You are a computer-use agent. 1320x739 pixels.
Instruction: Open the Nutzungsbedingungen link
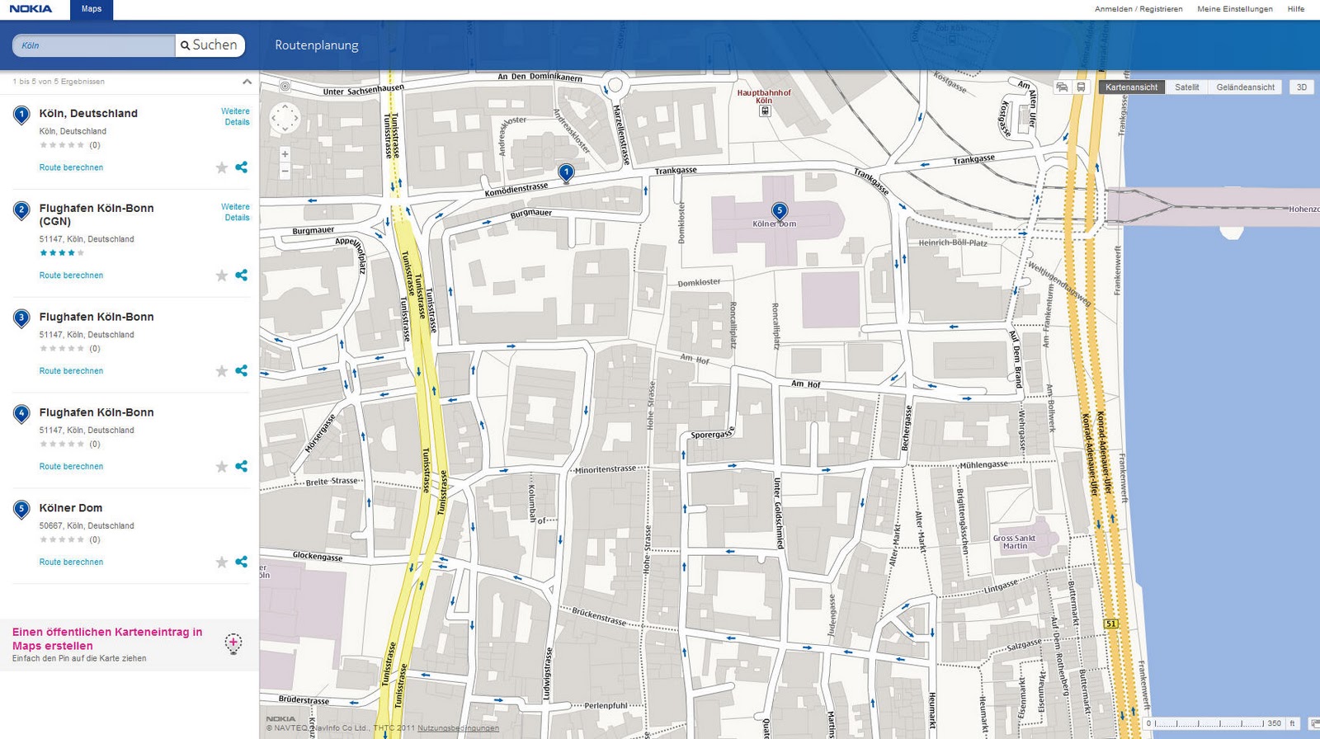(x=458, y=728)
